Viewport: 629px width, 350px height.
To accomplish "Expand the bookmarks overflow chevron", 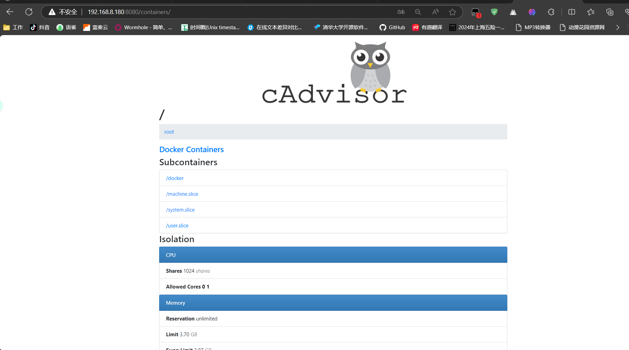I will [618, 27].
